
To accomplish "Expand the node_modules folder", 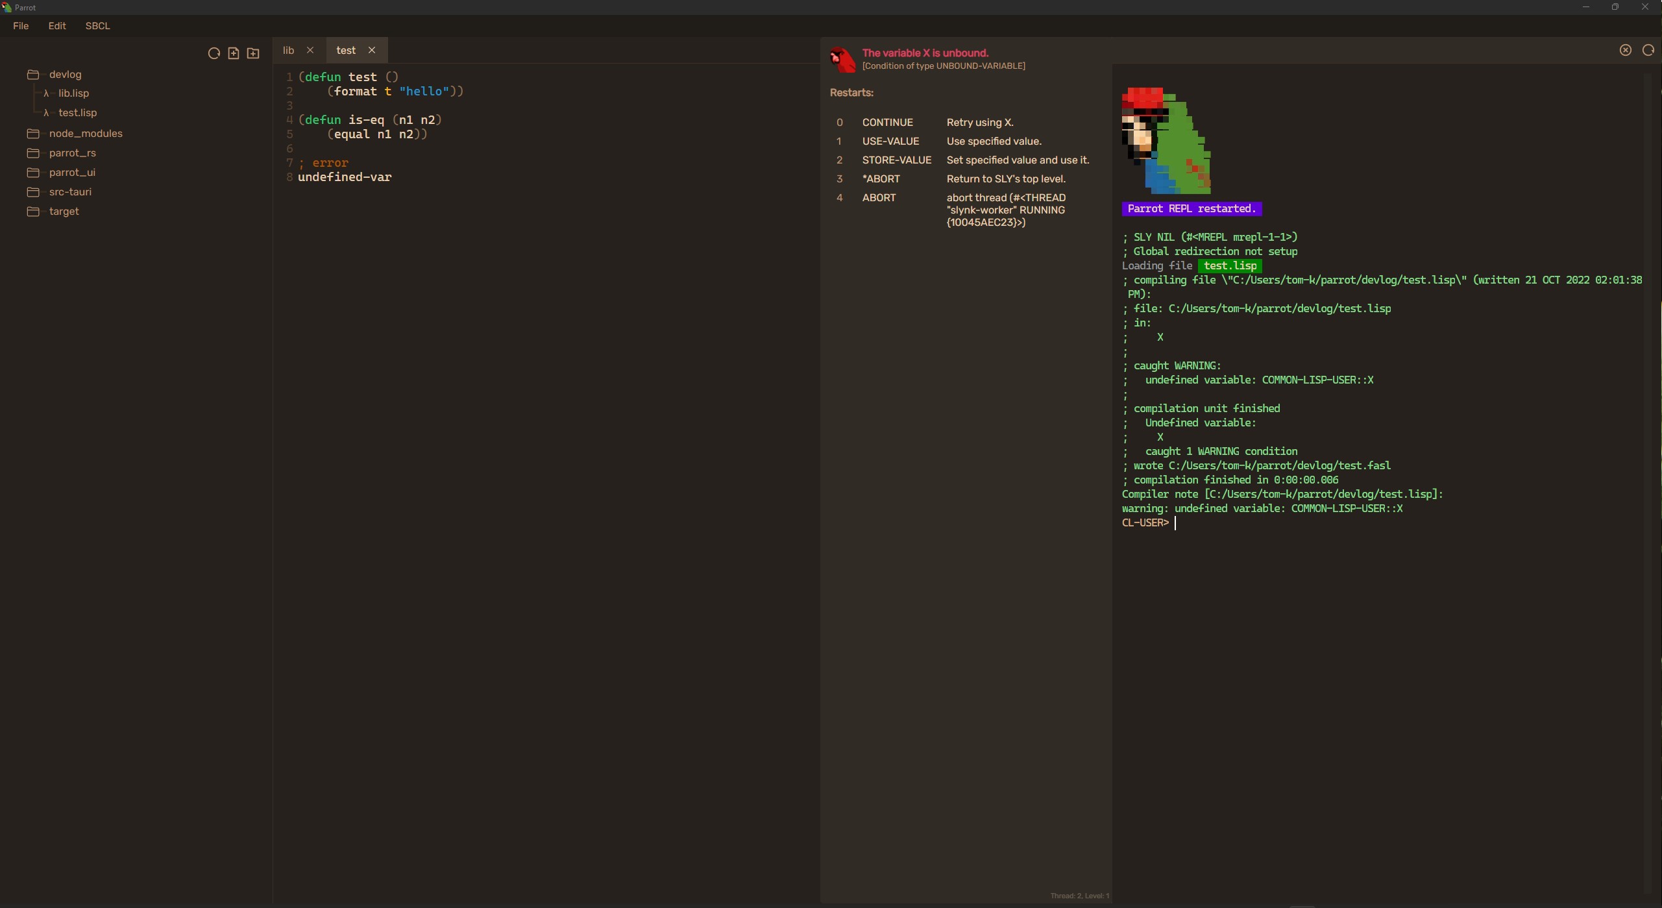I will pos(85,134).
